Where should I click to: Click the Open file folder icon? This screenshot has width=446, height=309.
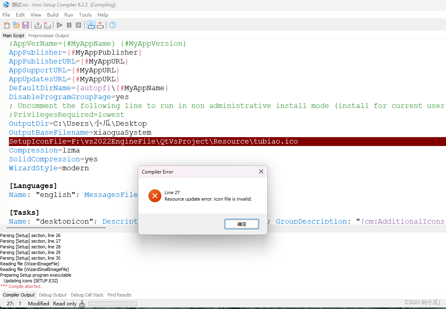[x=16, y=25]
